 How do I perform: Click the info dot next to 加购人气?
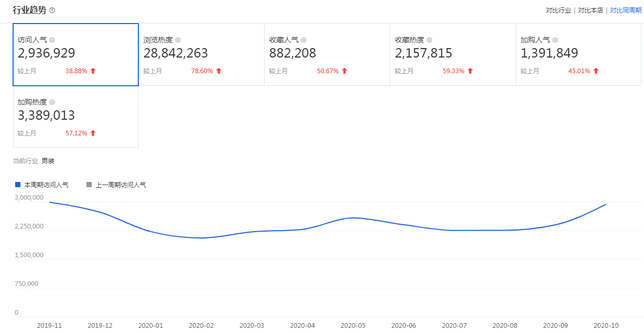coord(555,40)
